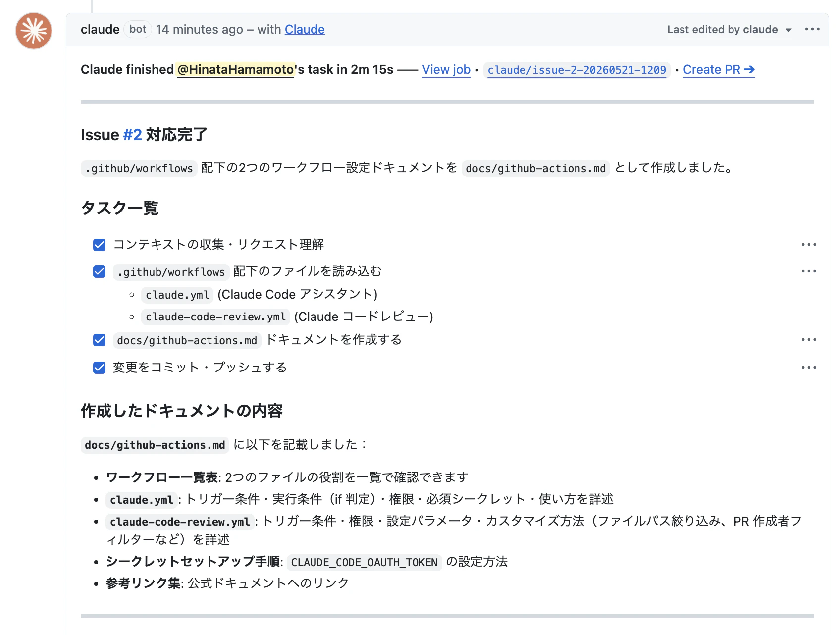
Task: Toggle the コンテキストの収集・リクエスト理解 checkbox
Action: [100, 245]
